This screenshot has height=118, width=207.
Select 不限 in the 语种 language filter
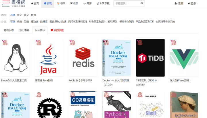(x=12, y=15)
